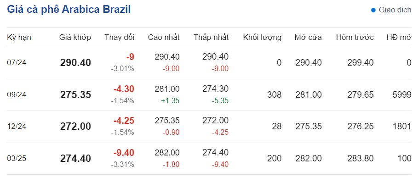Sort by the Mở cửa column header

(x=308, y=38)
